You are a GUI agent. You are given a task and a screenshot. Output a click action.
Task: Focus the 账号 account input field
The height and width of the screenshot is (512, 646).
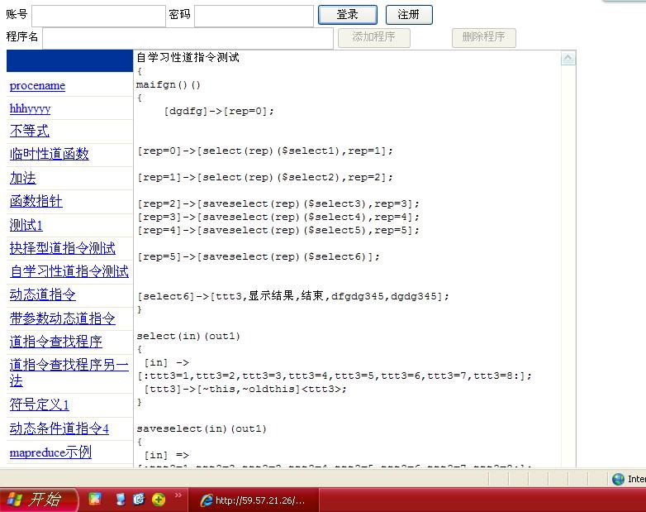pyautogui.click(x=98, y=16)
